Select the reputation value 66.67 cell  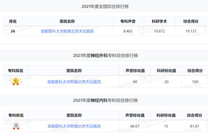click(135, 126)
